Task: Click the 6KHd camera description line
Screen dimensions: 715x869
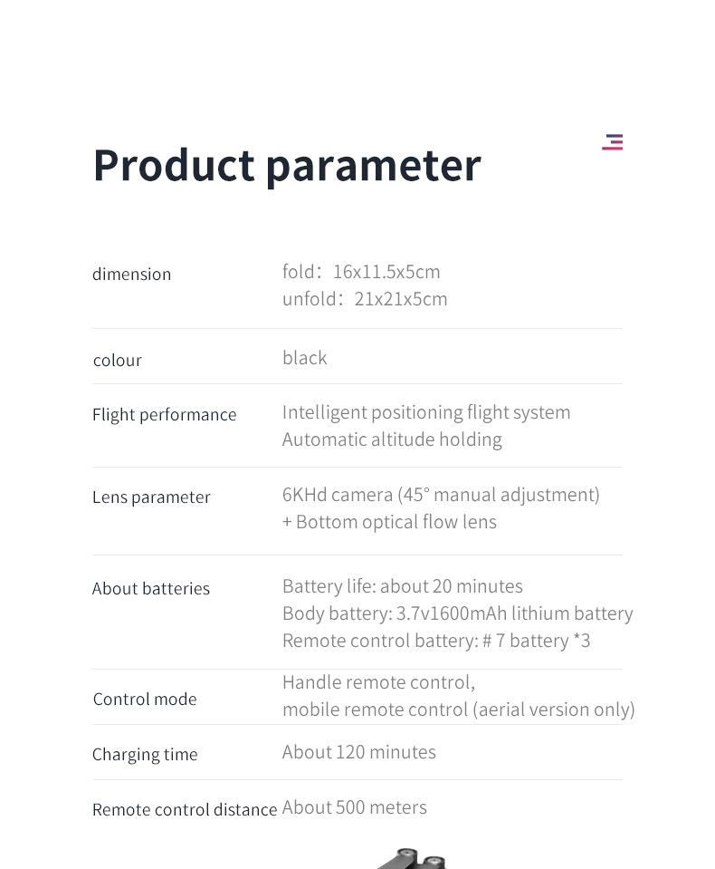Action: 441,495
